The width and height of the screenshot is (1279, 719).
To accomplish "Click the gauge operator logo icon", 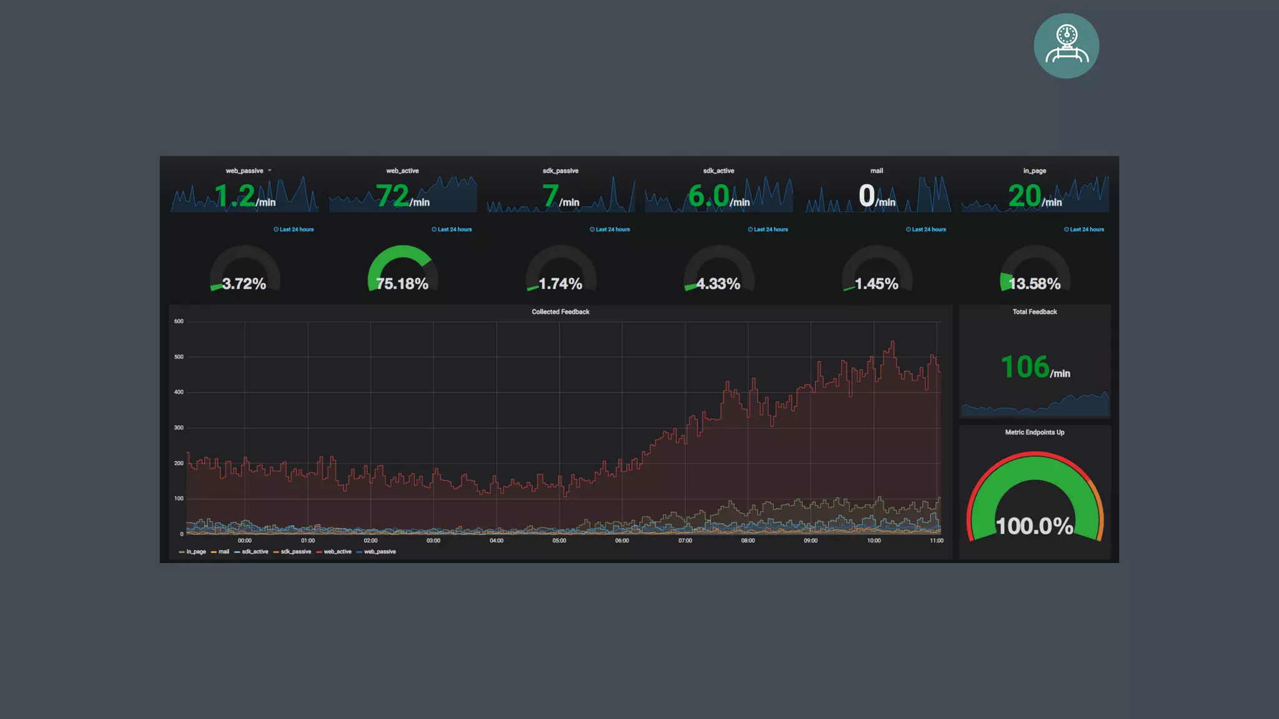I will (1066, 46).
